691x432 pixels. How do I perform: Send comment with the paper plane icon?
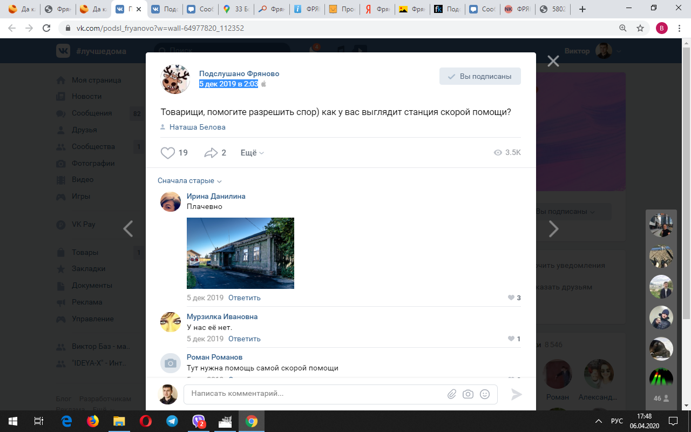coord(517,394)
